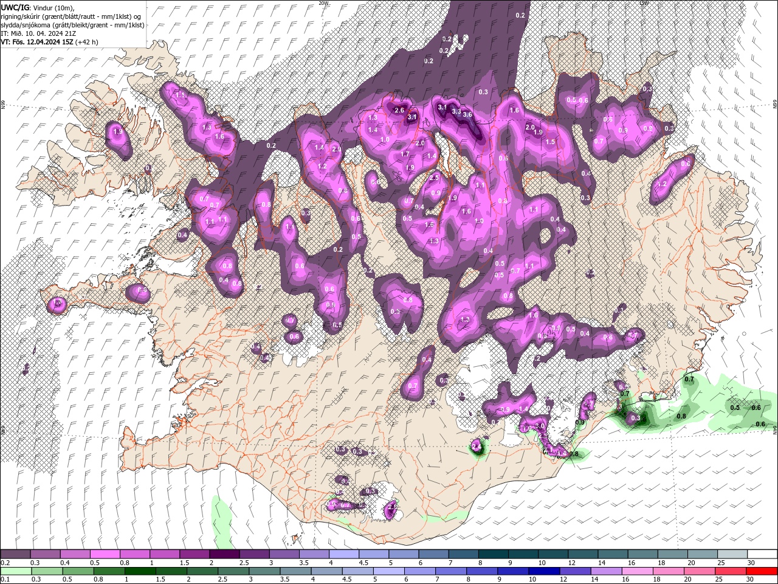Click the '2.6' snowfall value on the map

pos(399,110)
